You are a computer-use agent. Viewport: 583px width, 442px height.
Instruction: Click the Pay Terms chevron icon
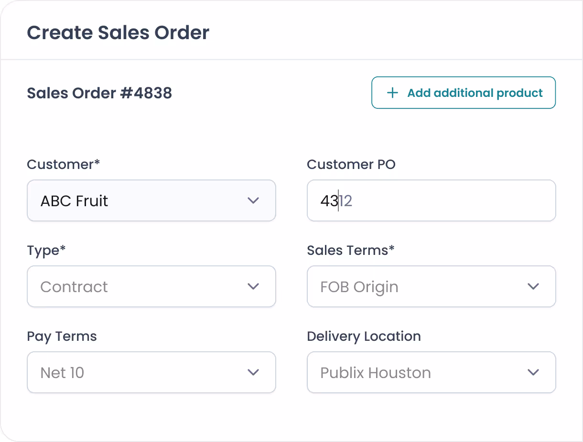click(254, 372)
